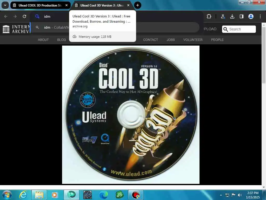This screenshot has width=266, height=200.
Task: Open the JOBS menu item
Action: tap(171, 40)
